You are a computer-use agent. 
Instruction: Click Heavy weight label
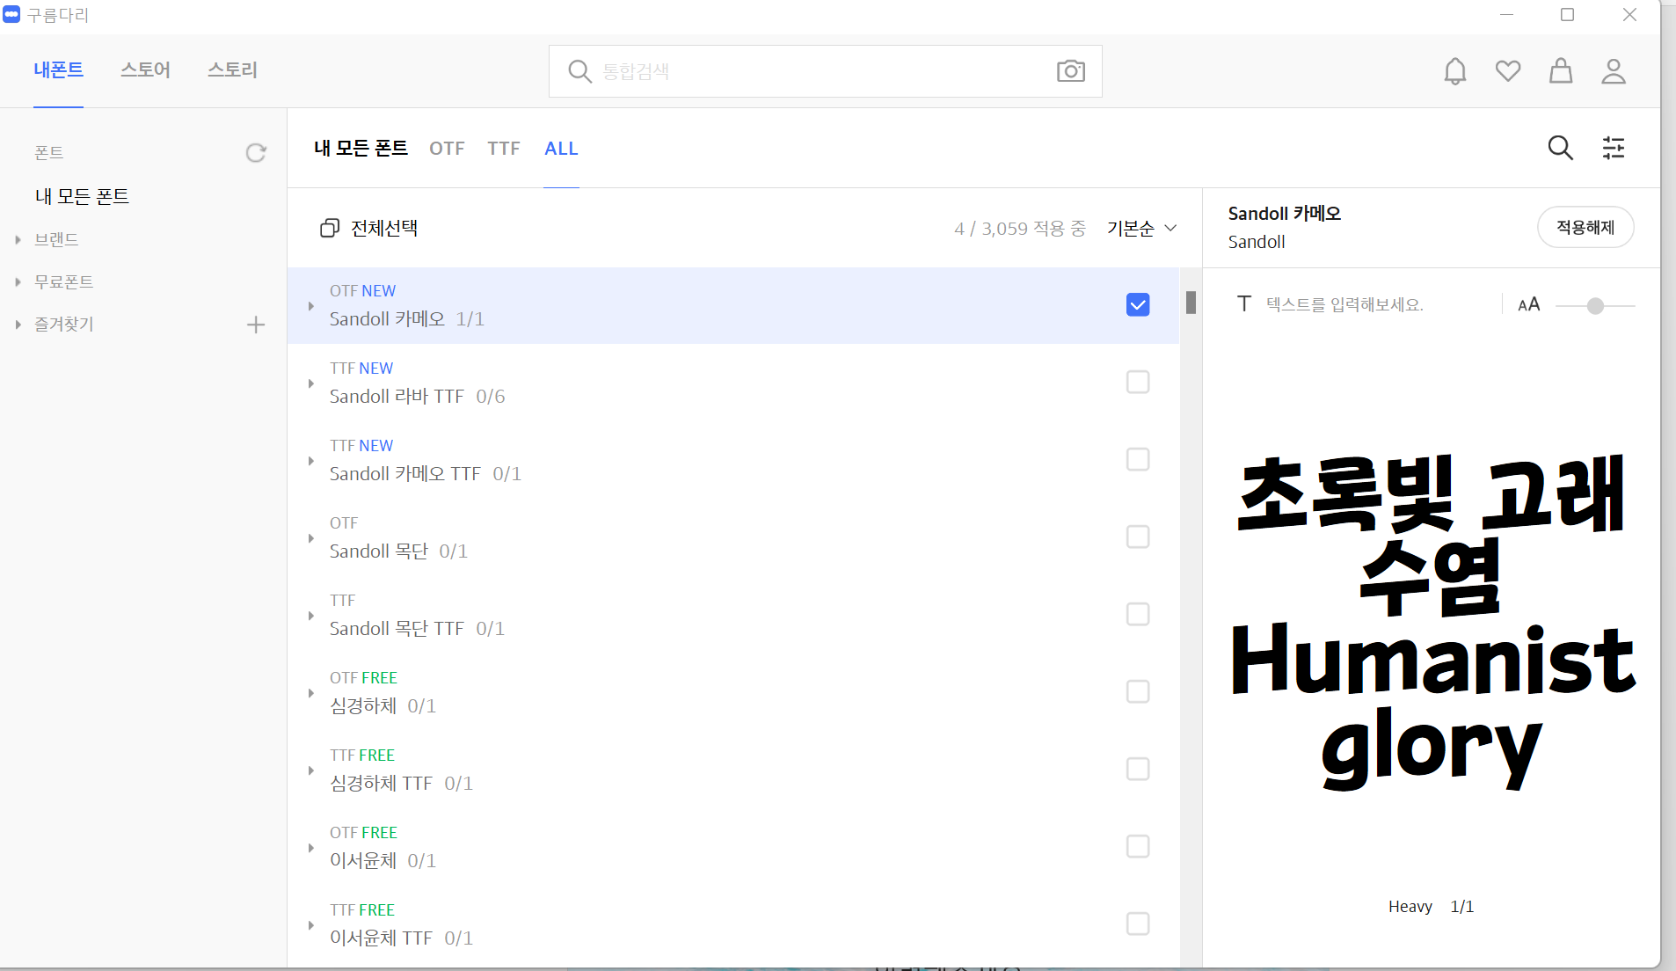[1410, 907]
